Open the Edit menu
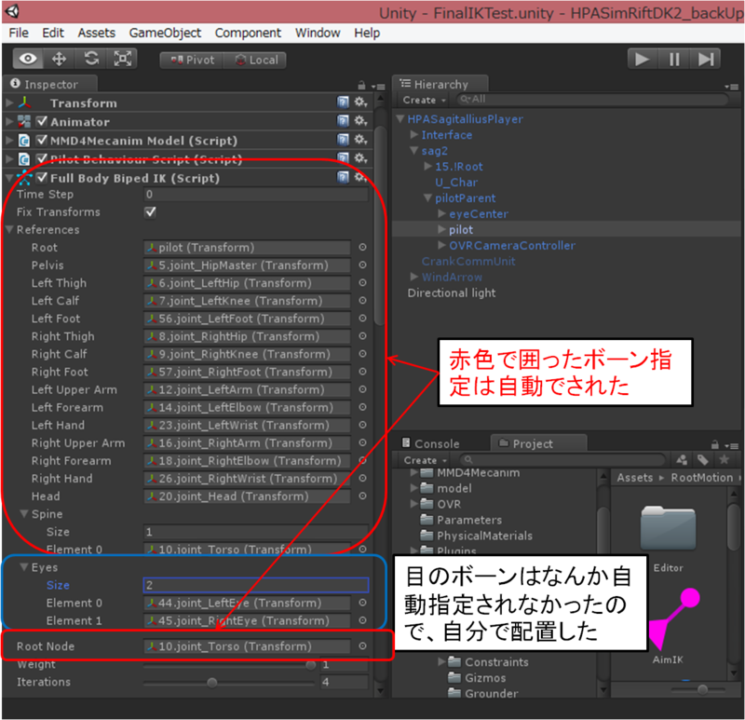Image resolution: width=745 pixels, height=720 pixels. tap(53, 33)
